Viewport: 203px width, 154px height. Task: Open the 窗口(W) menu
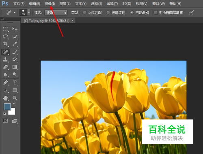pos(158,4)
